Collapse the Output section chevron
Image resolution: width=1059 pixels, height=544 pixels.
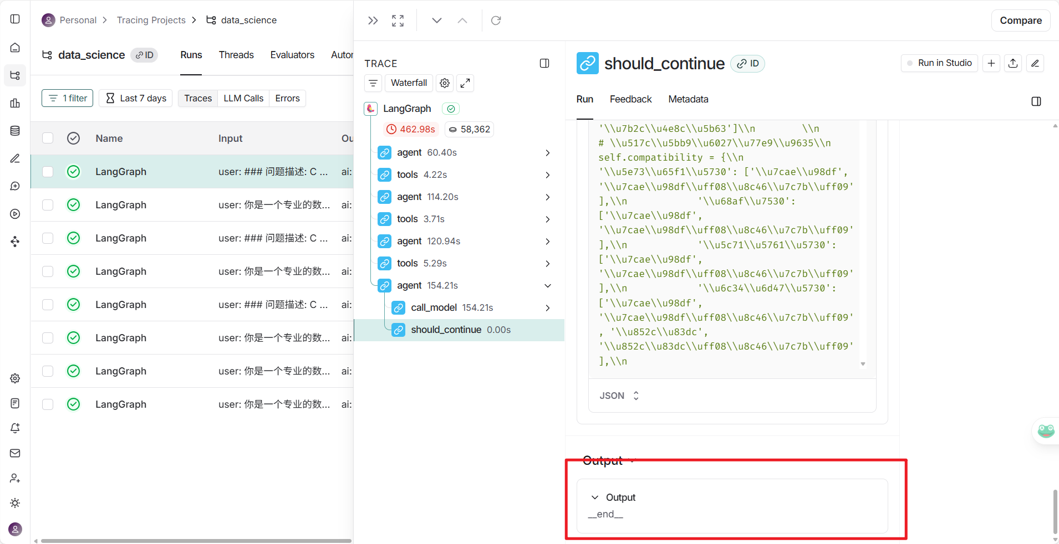tap(595, 497)
